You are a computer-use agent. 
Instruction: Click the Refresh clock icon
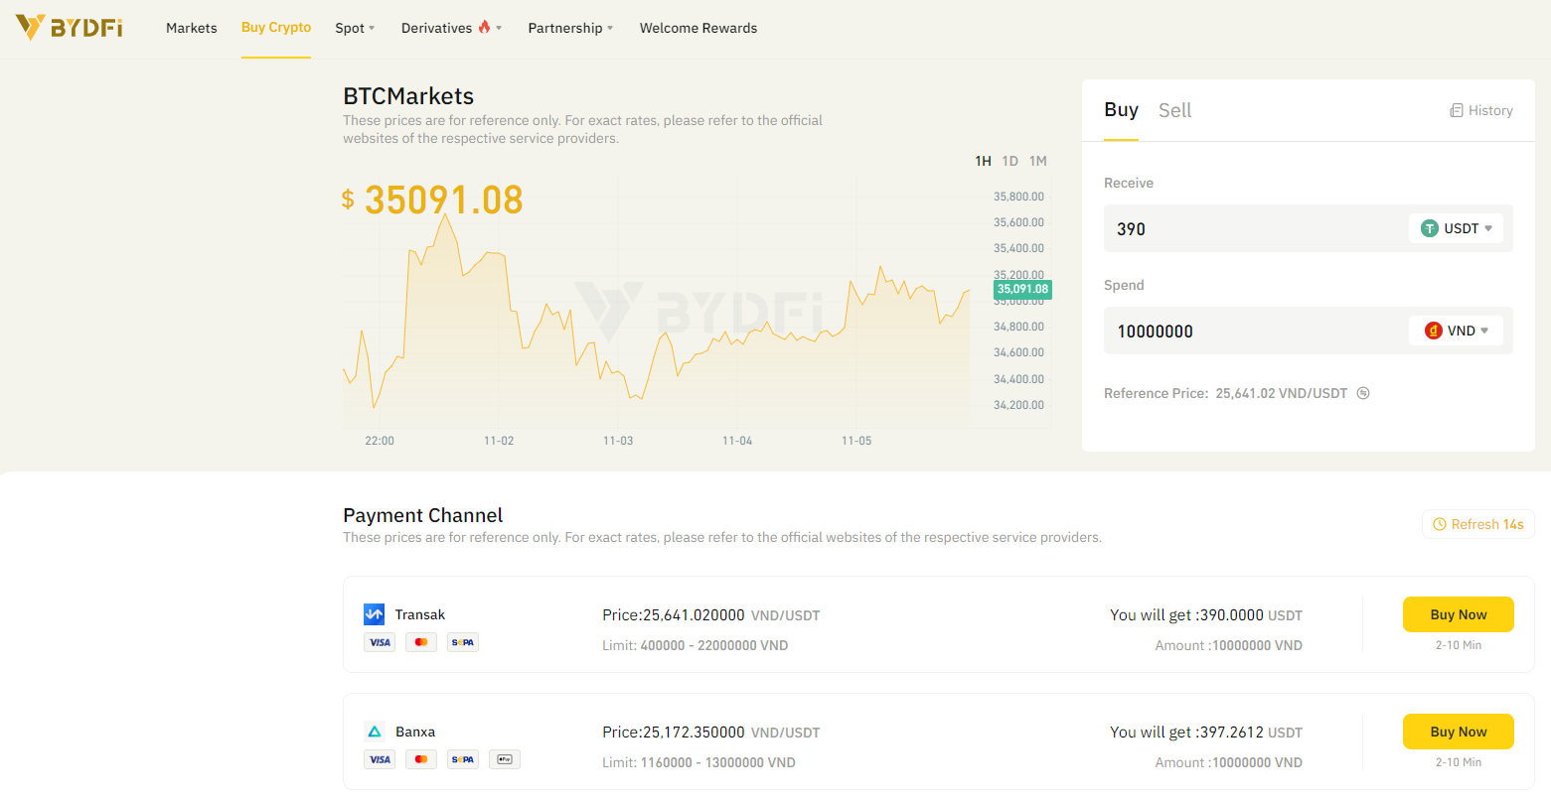point(1439,524)
